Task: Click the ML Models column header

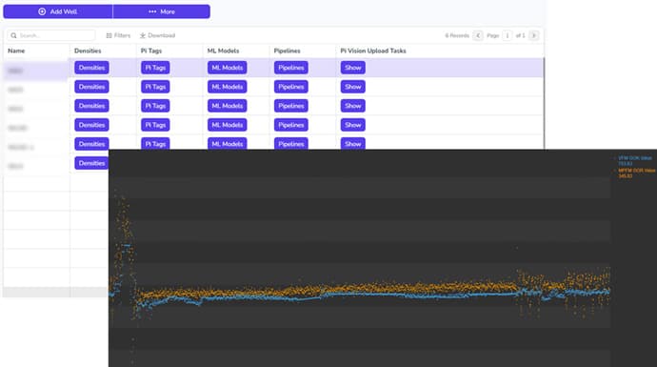Action: tap(223, 51)
